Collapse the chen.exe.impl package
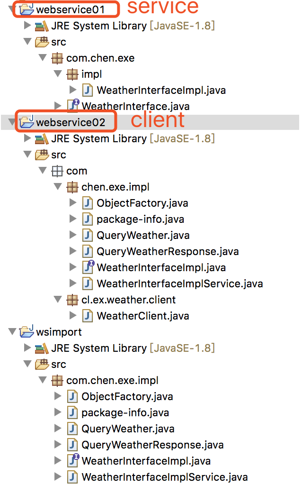Screen dimensions: 302x494 [58, 187]
